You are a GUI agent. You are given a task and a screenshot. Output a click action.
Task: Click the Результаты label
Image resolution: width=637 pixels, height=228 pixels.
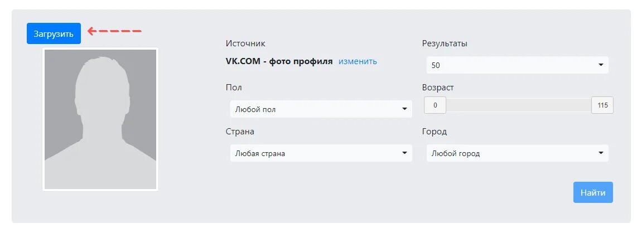tap(445, 43)
